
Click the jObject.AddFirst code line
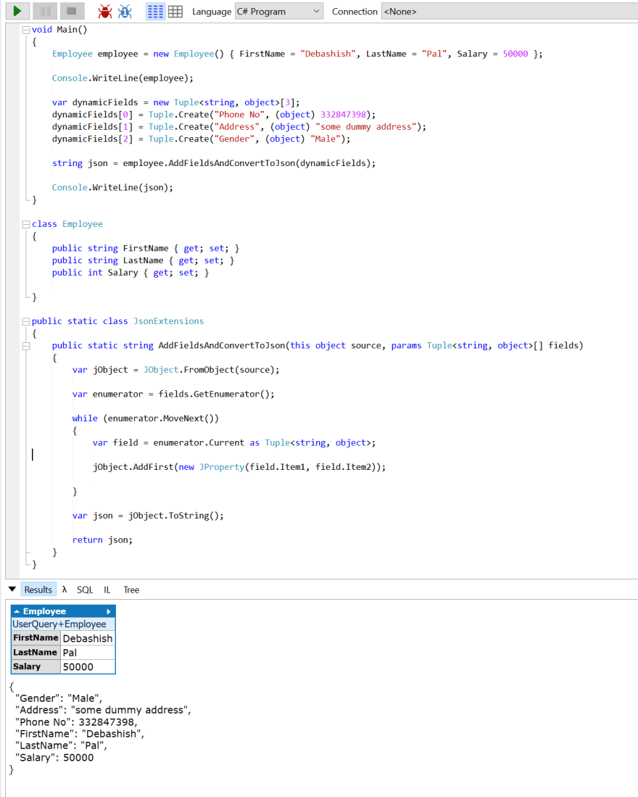click(239, 467)
